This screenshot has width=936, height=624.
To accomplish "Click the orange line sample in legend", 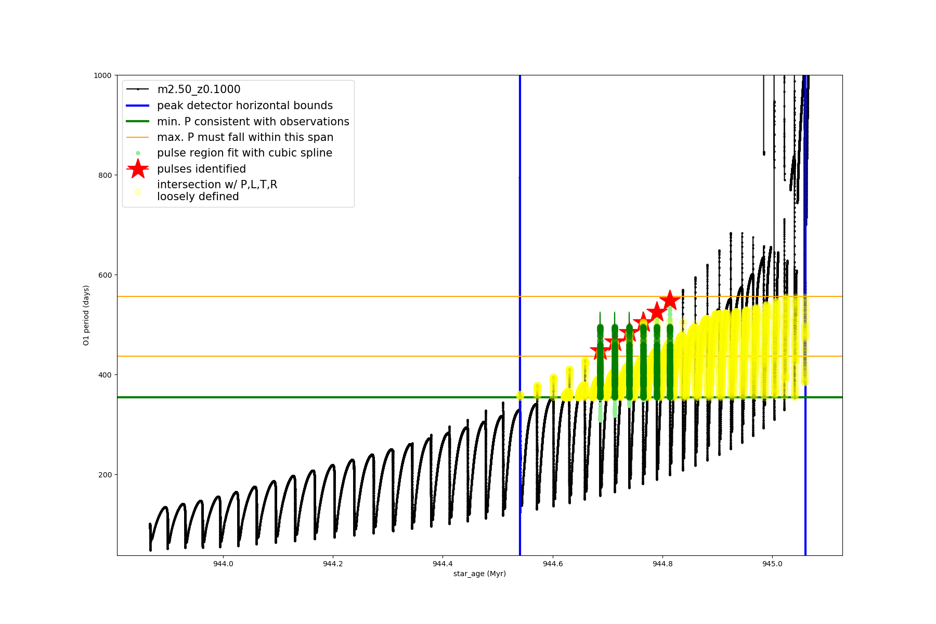I will [x=138, y=137].
